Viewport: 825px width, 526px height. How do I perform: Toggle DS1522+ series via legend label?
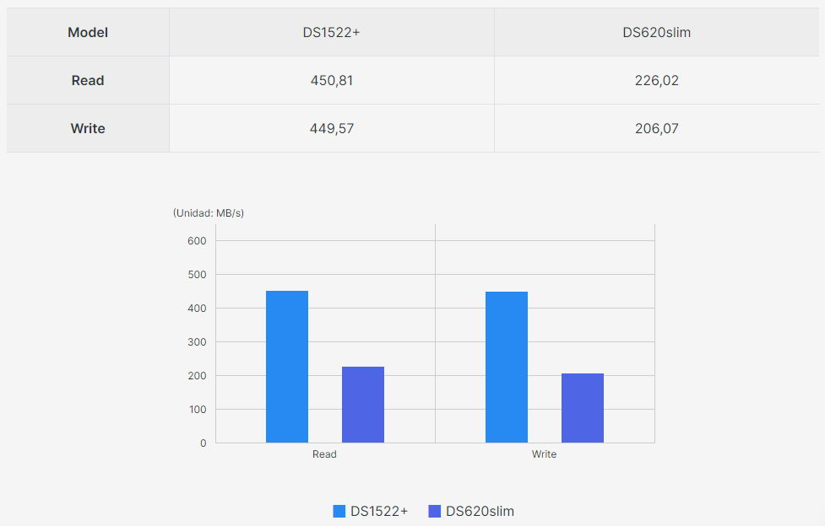click(x=379, y=511)
